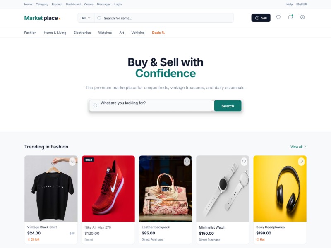Open the user account profile icon
The width and height of the screenshot is (331, 248).
[302, 17]
